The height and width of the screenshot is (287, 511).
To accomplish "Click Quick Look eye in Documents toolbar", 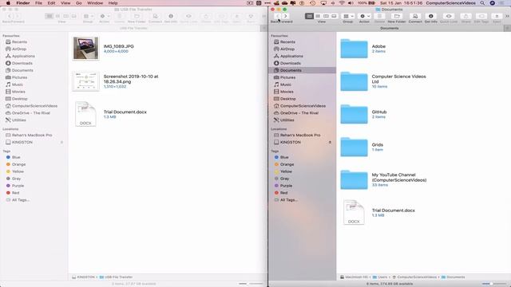I will point(449,16).
